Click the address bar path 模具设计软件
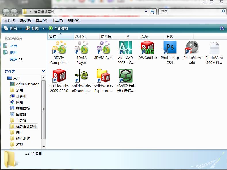This screenshot has width=227, height=170. pyautogui.click(x=44, y=12)
